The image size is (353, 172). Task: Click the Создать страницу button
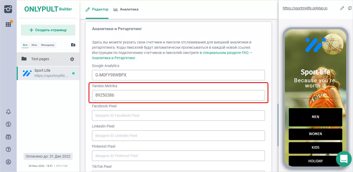(x=48, y=30)
